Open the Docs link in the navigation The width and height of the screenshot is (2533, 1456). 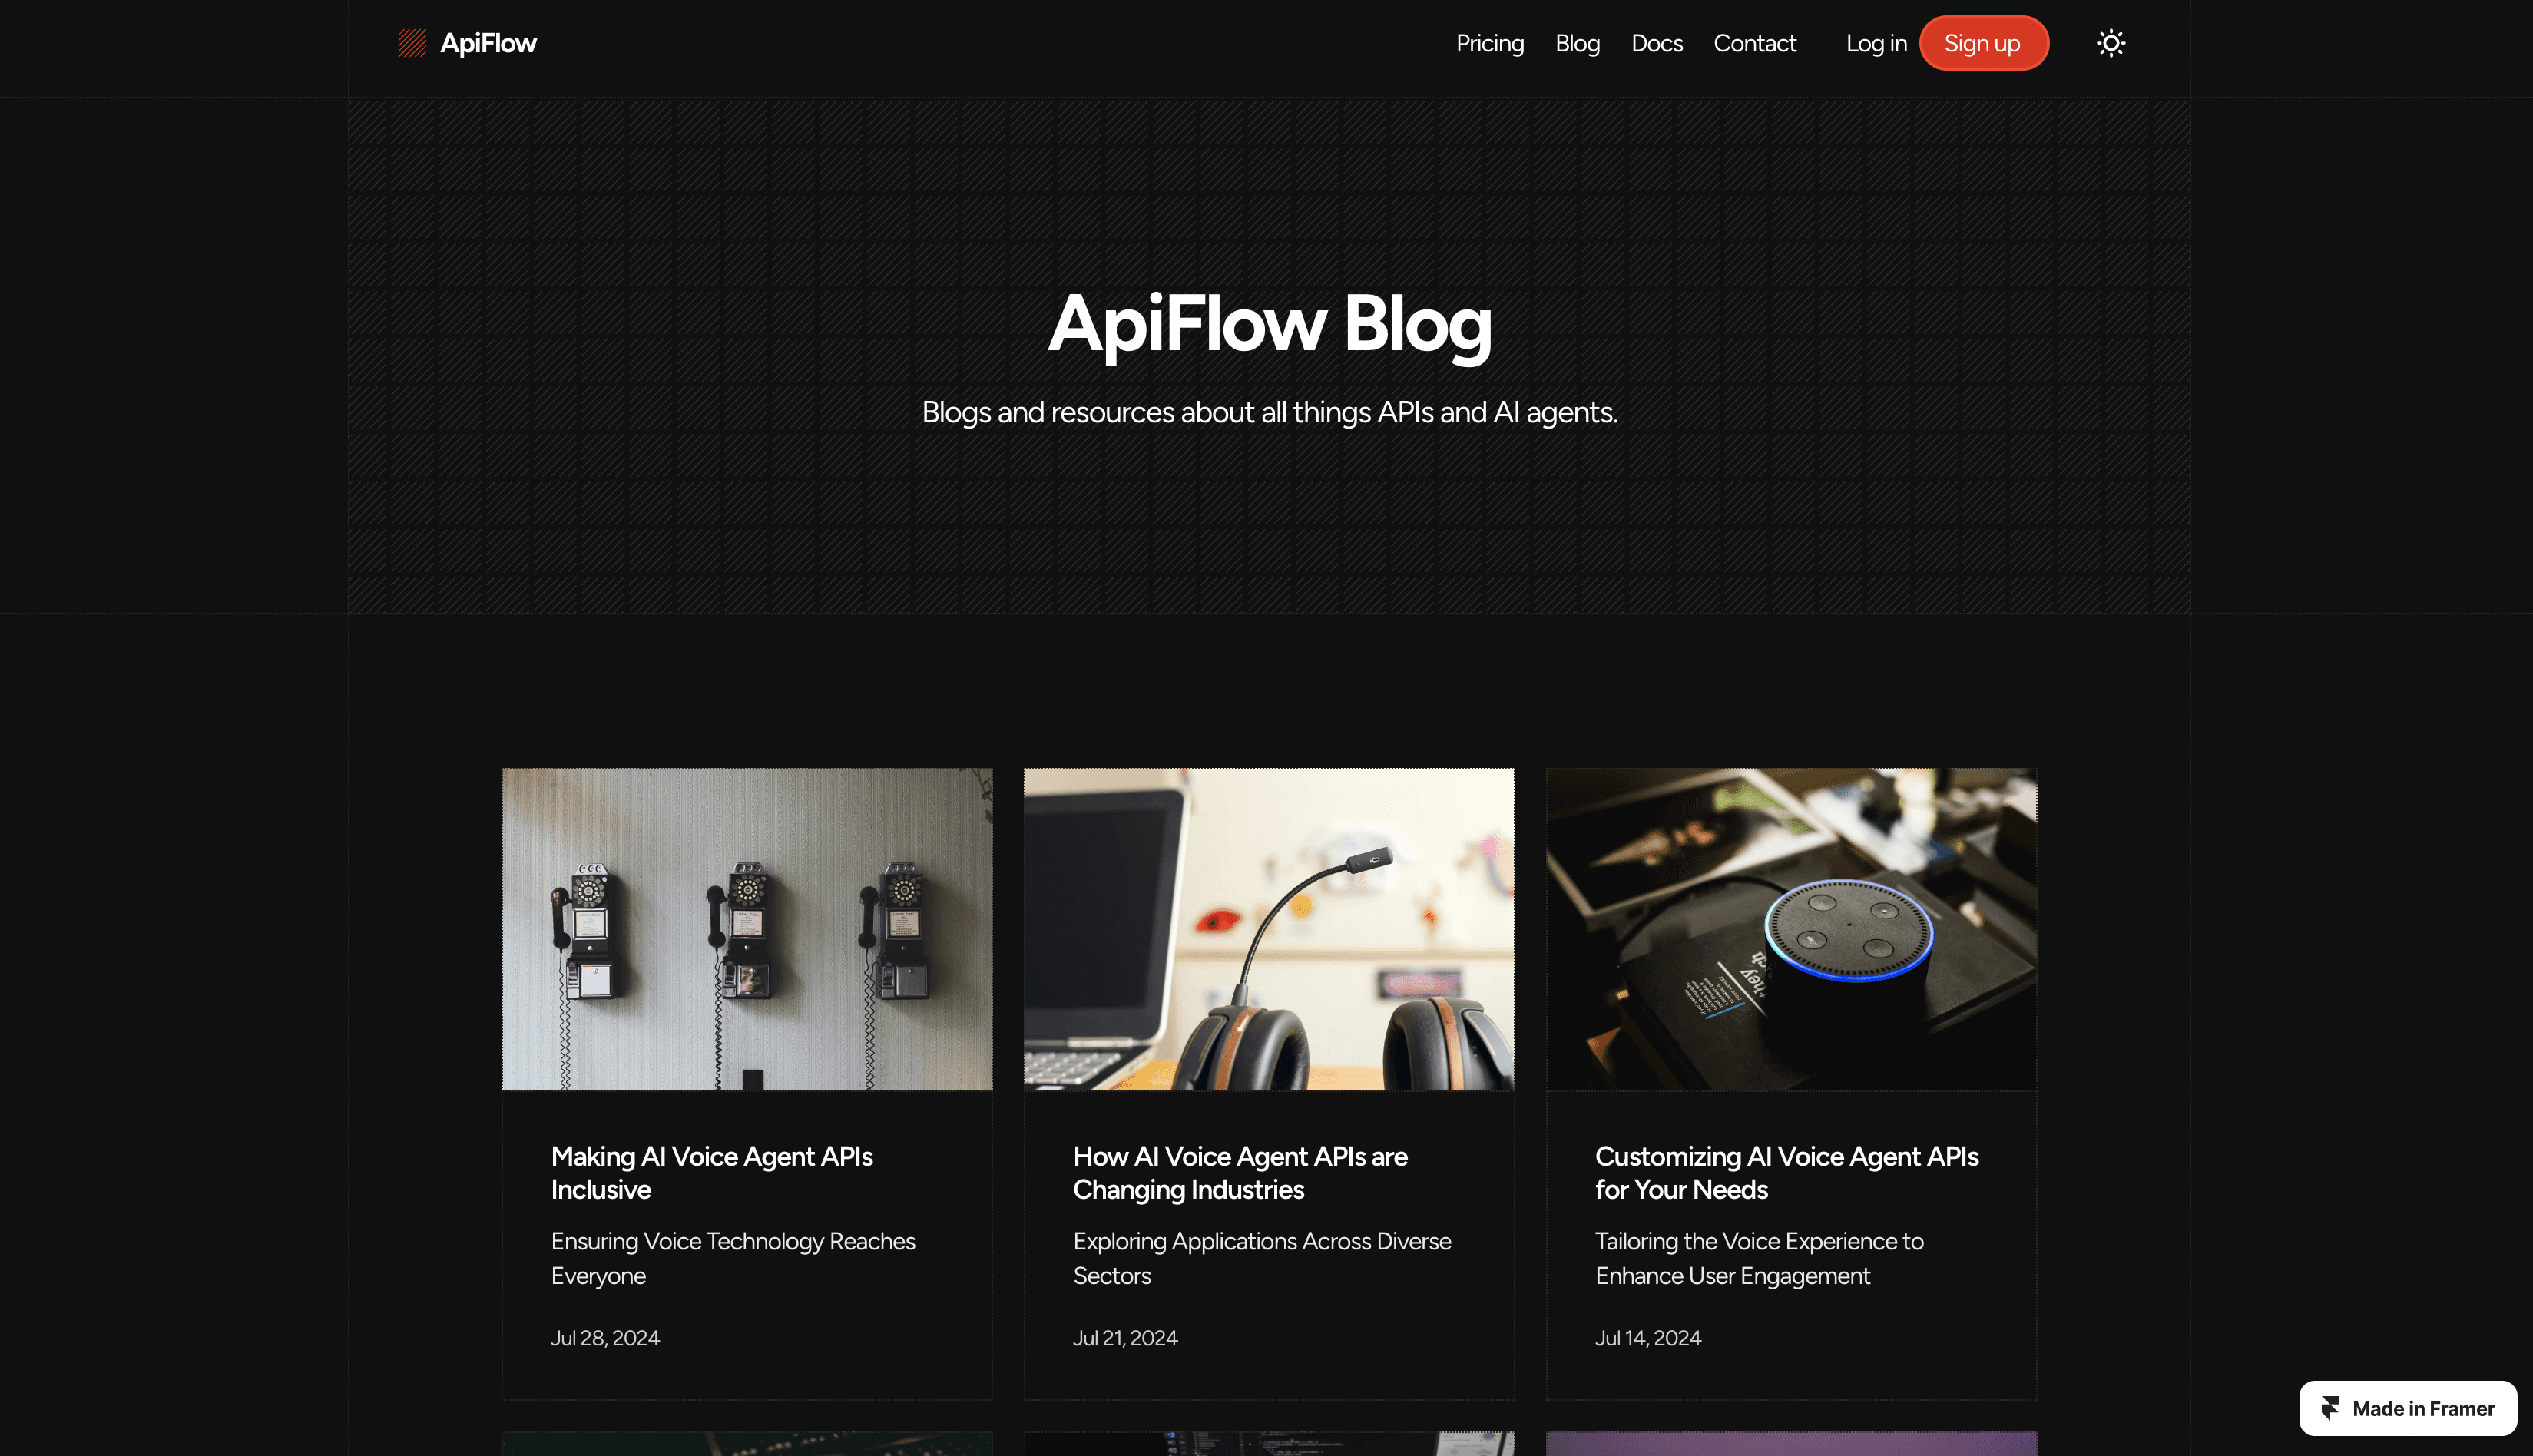point(1656,43)
